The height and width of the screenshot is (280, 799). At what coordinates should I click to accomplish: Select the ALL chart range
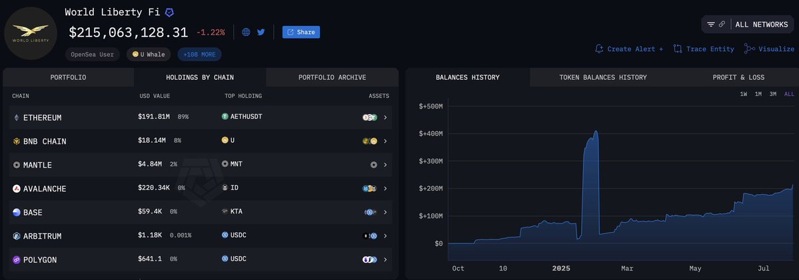tap(789, 94)
